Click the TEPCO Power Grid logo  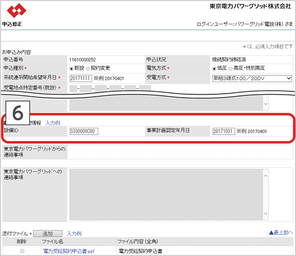pyautogui.click(x=17, y=10)
